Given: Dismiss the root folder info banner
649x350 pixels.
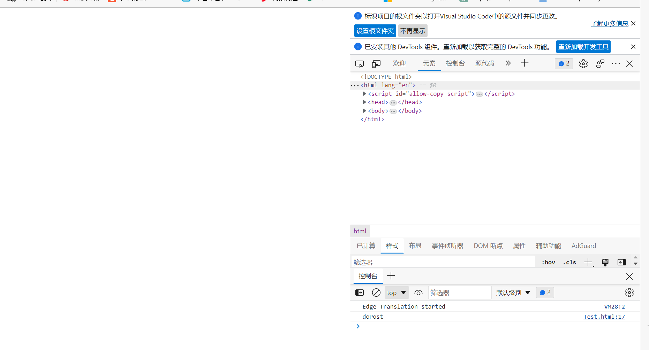Looking at the screenshot, I should (x=633, y=23).
